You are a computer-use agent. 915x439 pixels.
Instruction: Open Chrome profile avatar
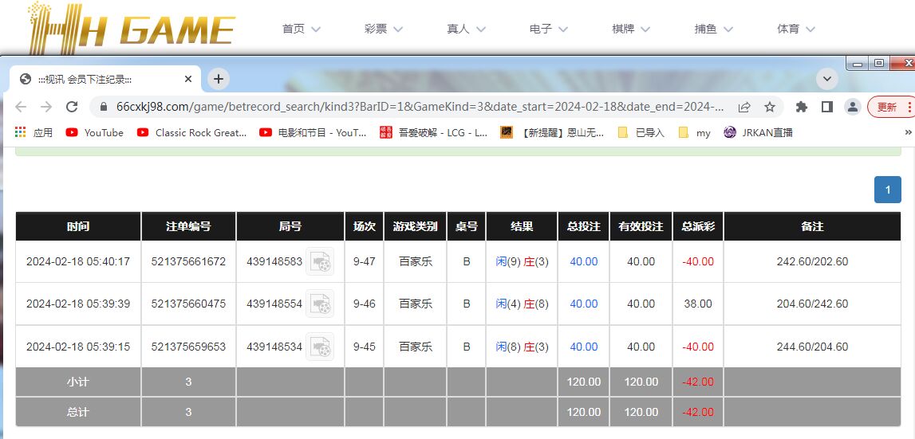tap(853, 107)
